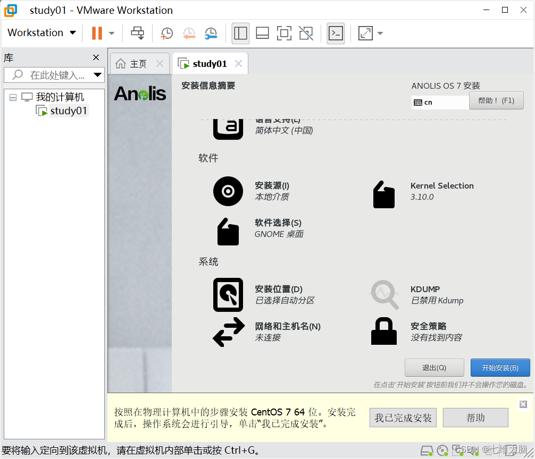Image resolution: width=535 pixels, height=459 pixels.
Task: Click the GNOME 桌面 selection text
Action: (279, 234)
